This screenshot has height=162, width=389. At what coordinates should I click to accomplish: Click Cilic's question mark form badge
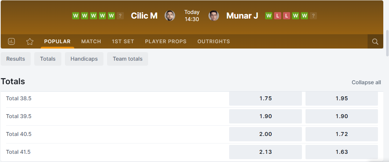coord(120,16)
